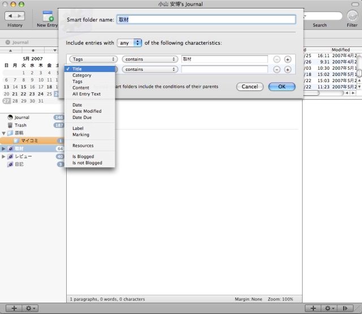362x314 pixels.
Task: Open the Trash folder
Action: pos(32,125)
